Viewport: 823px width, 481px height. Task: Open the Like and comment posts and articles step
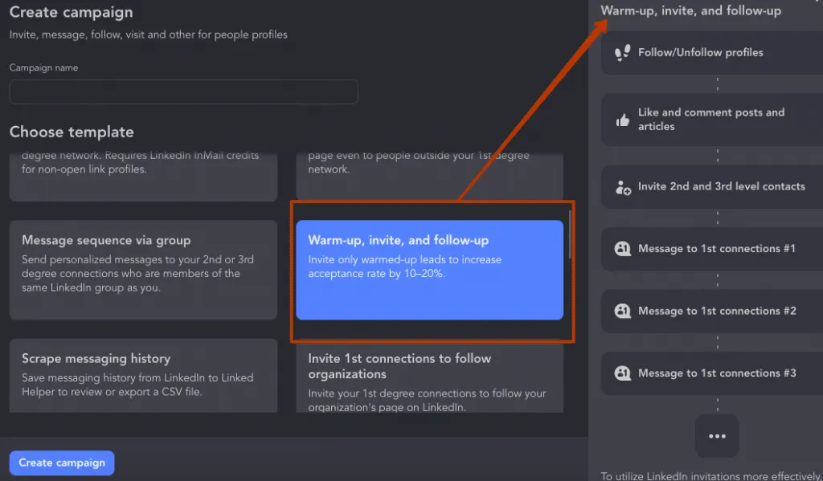(712, 120)
